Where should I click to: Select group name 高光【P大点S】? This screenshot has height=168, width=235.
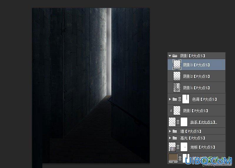193,138
